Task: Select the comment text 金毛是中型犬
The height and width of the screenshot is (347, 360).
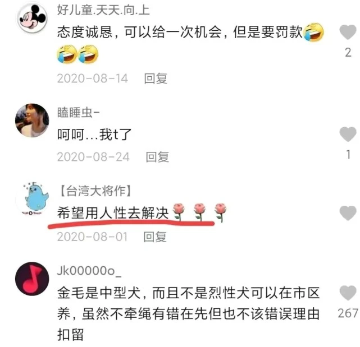Action: point(99,293)
